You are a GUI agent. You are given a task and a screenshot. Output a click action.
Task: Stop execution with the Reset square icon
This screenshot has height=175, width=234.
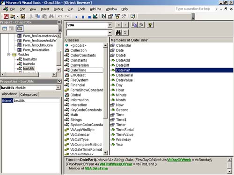tap(89, 17)
